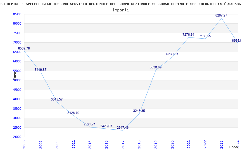The image size is (241, 150).
Task: Click the 6539.78 data label for 2006
Action: 24,48
